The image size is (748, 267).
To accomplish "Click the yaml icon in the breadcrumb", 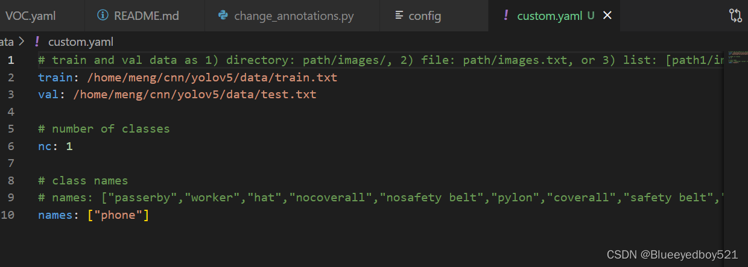I will (37, 42).
